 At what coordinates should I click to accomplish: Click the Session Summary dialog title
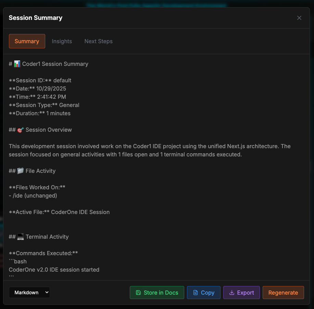click(36, 18)
